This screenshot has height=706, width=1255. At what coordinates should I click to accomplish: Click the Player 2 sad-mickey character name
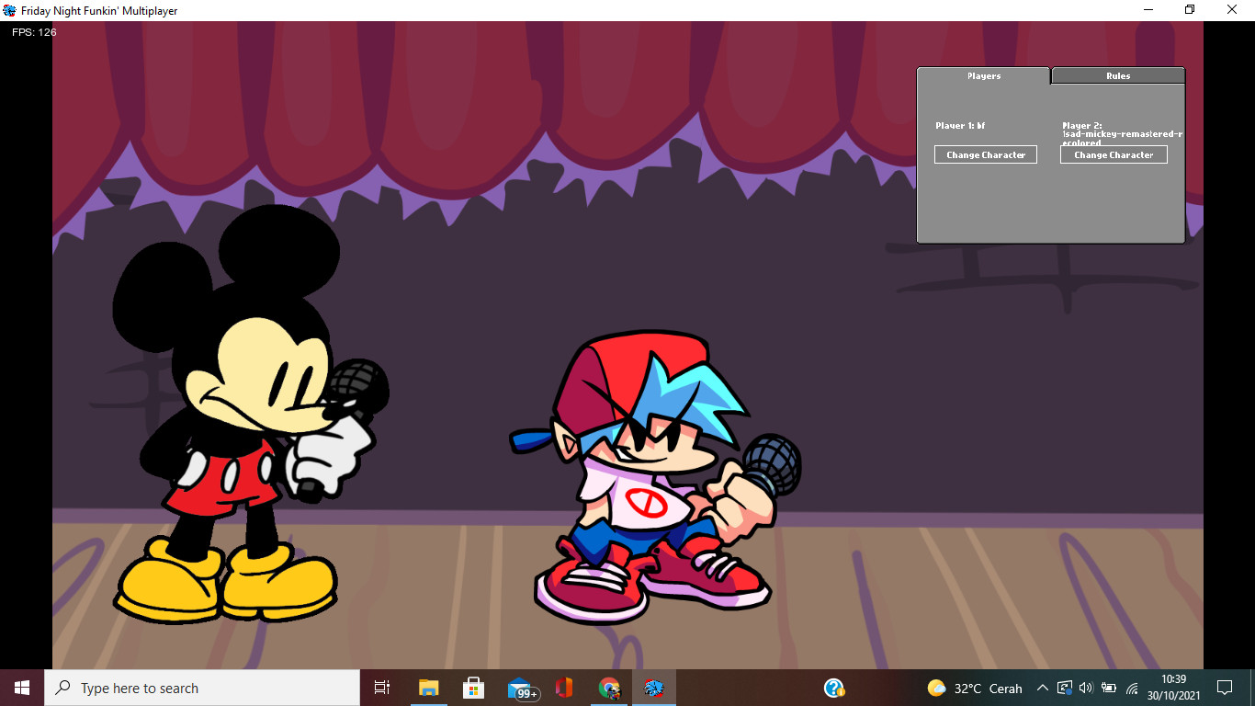(x=1122, y=138)
